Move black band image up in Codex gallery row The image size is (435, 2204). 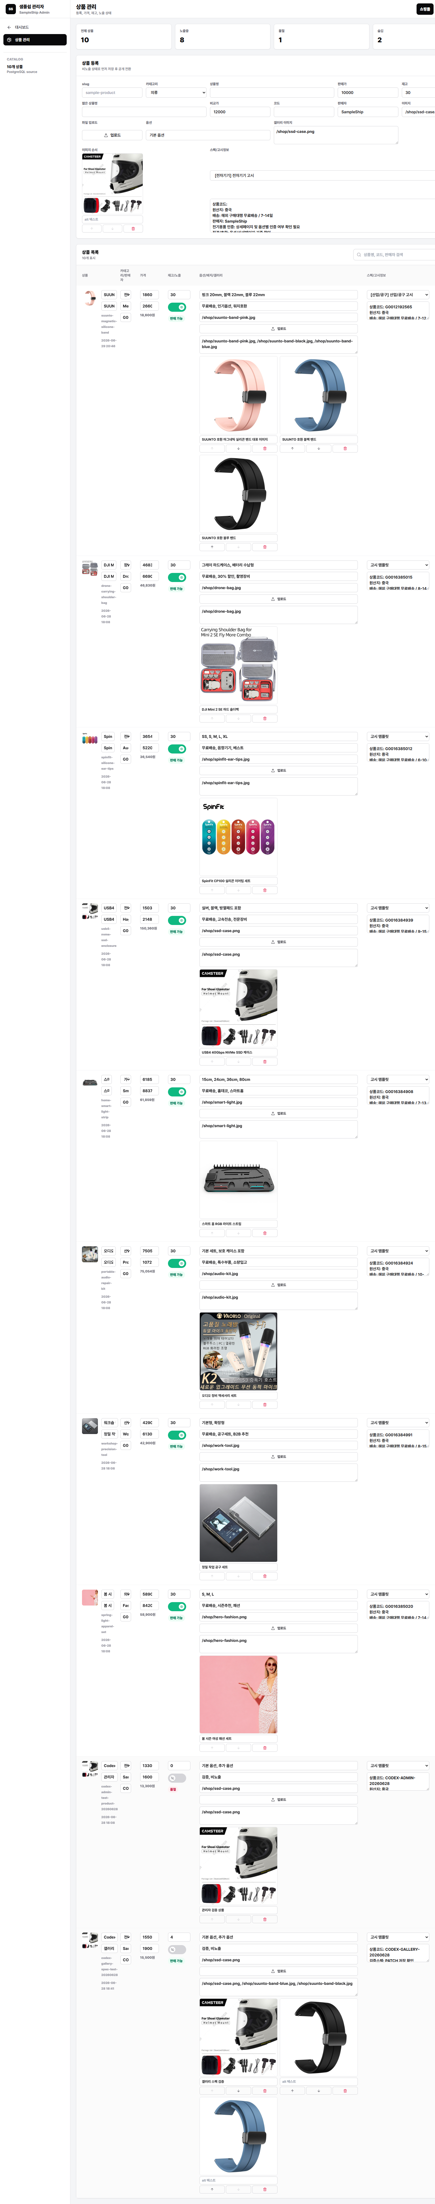point(292,2091)
